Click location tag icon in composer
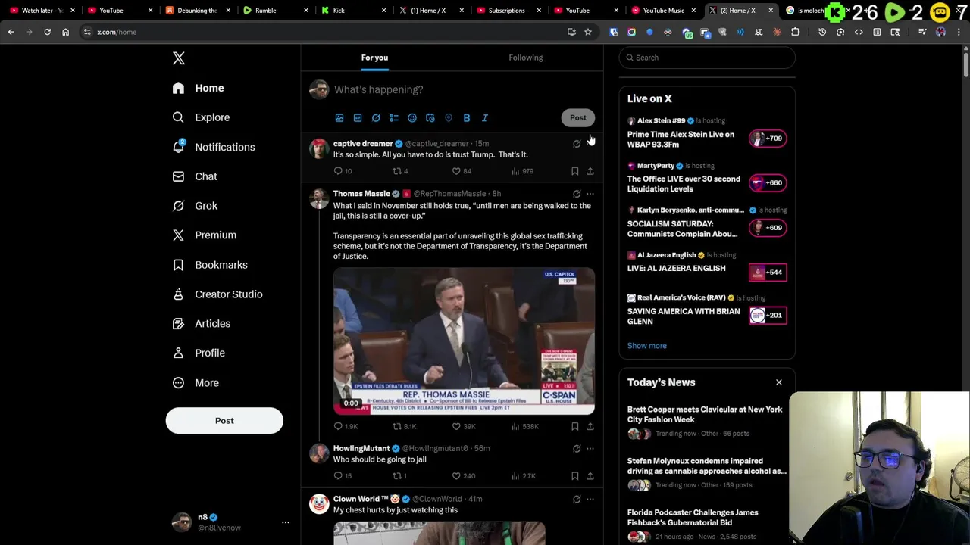 coord(449,118)
